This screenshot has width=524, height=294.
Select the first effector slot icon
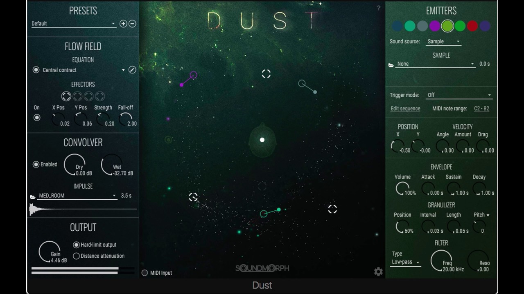66,96
